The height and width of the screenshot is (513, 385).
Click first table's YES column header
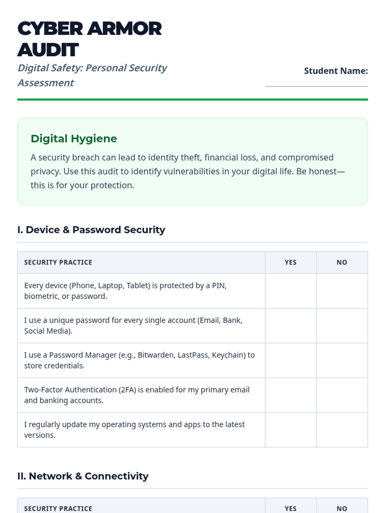click(x=290, y=262)
